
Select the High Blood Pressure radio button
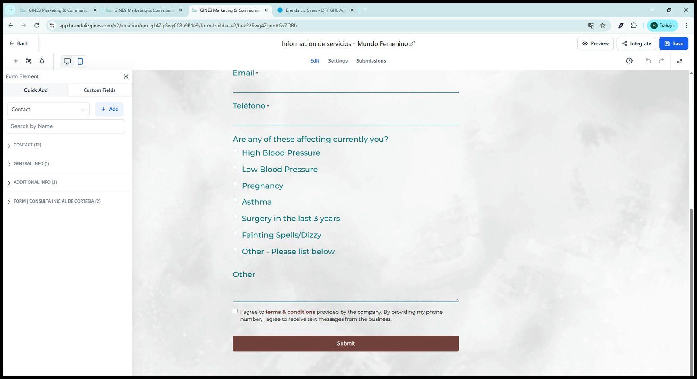click(236, 151)
